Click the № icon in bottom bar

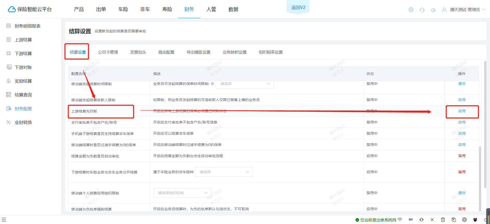(411, 219)
